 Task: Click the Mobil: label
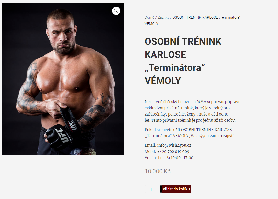click(x=150, y=152)
